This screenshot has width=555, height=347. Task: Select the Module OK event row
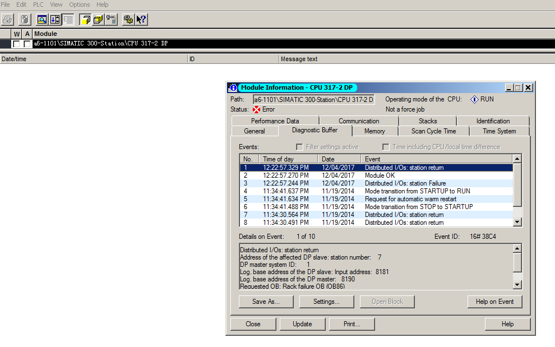[380, 175]
